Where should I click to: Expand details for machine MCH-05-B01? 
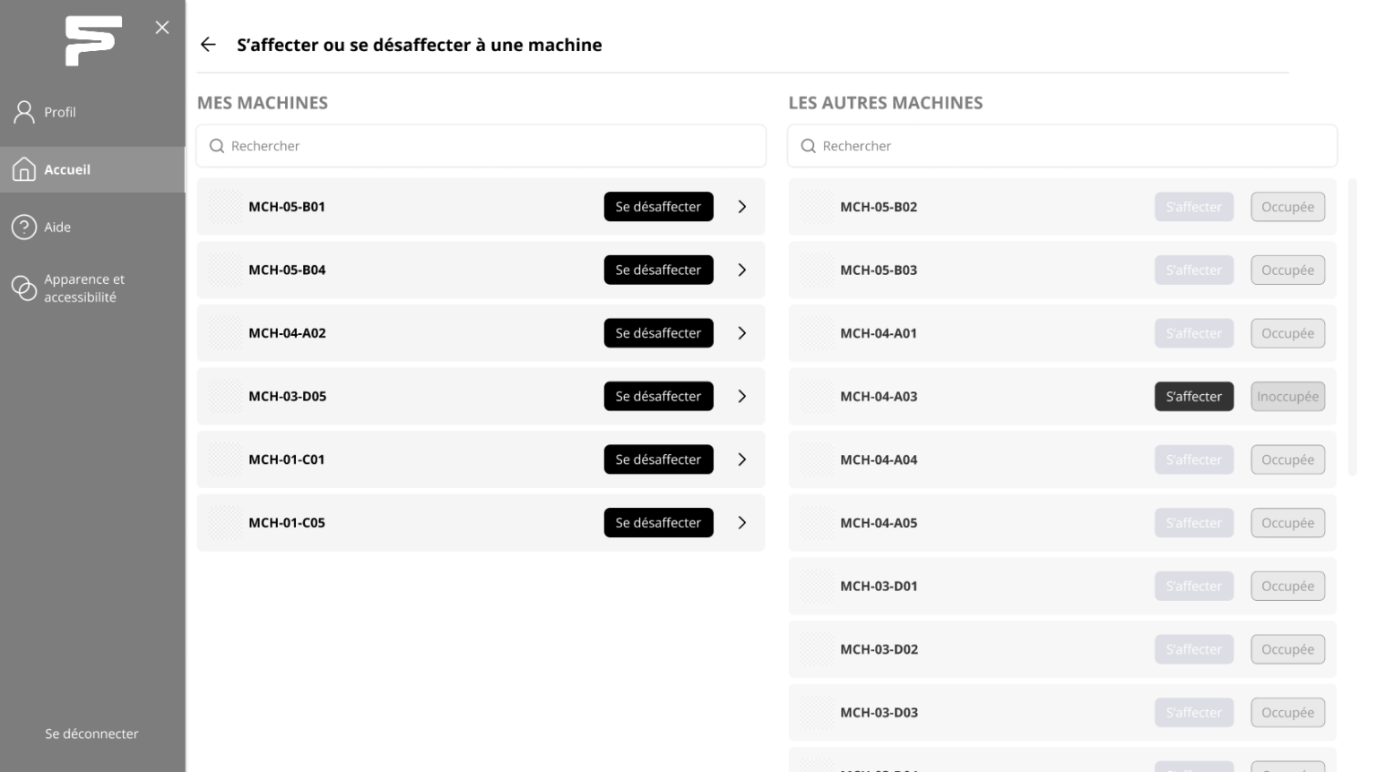742,207
